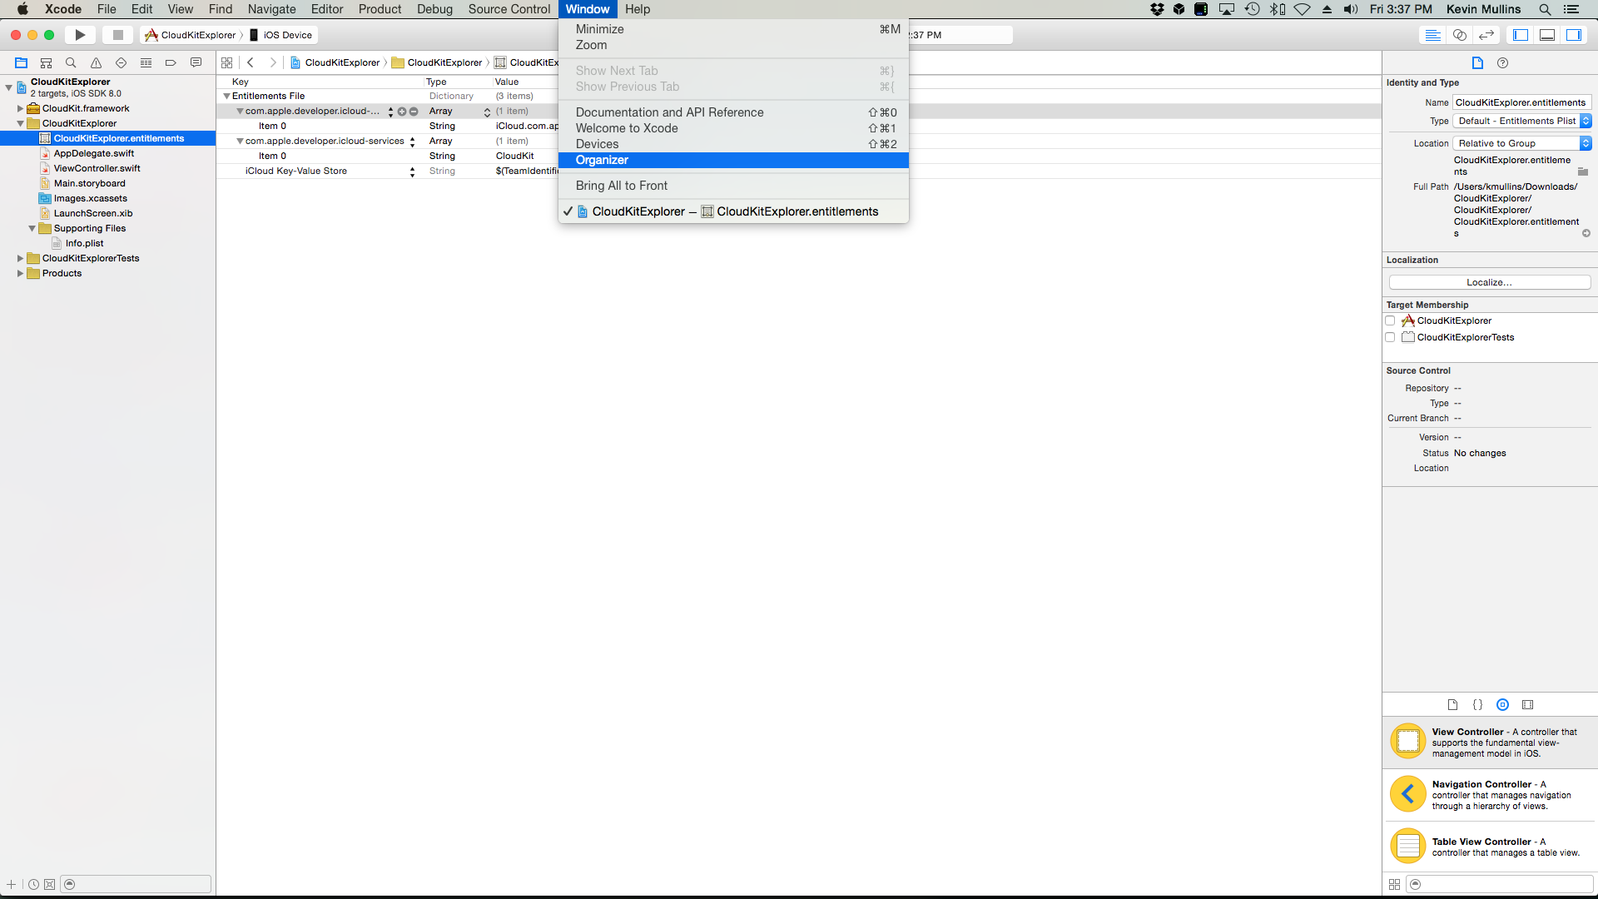The image size is (1598, 899).
Task: Open the Media library
Action: point(1527,704)
